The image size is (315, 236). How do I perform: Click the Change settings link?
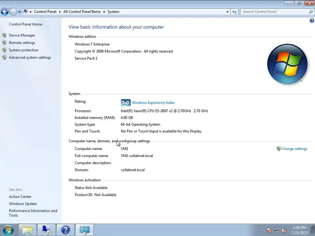[294, 149]
